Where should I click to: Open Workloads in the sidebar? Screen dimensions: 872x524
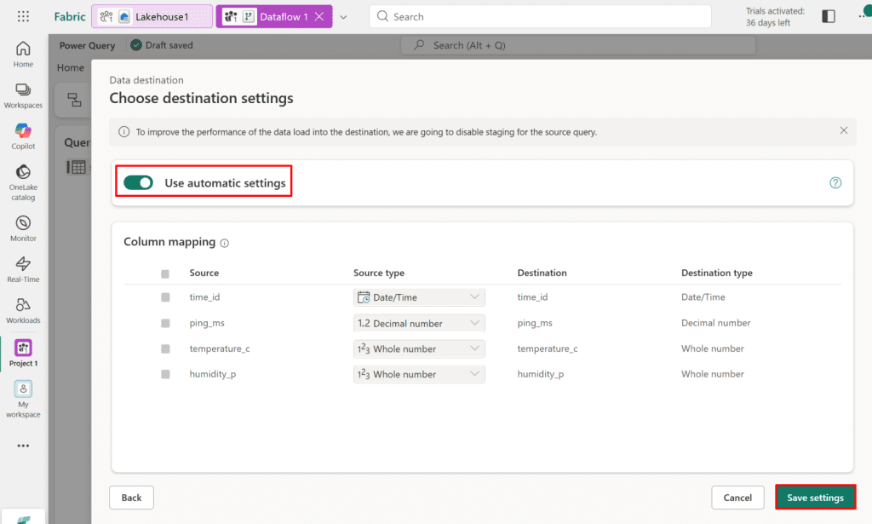point(23,310)
